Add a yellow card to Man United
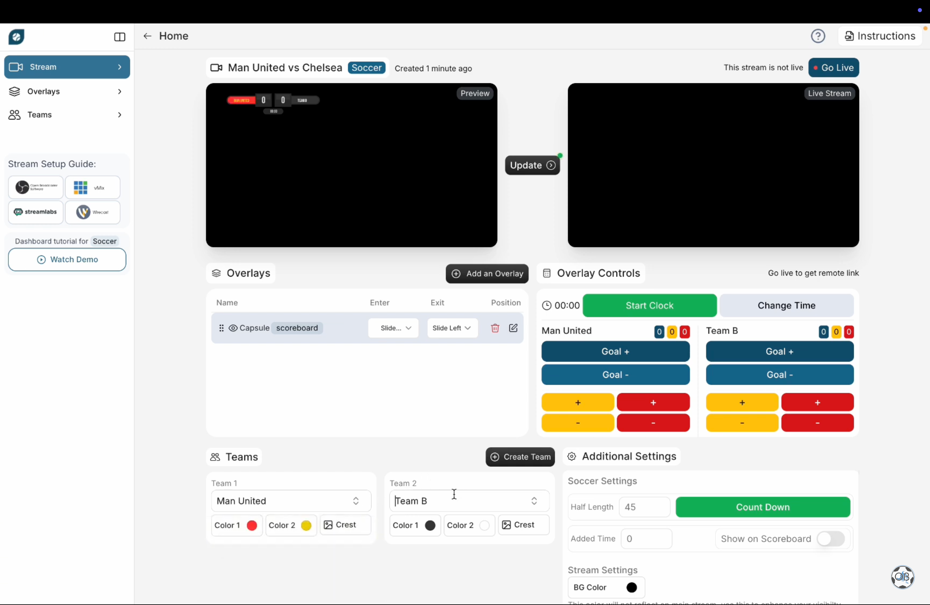The image size is (930, 605). (x=578, y=402)
